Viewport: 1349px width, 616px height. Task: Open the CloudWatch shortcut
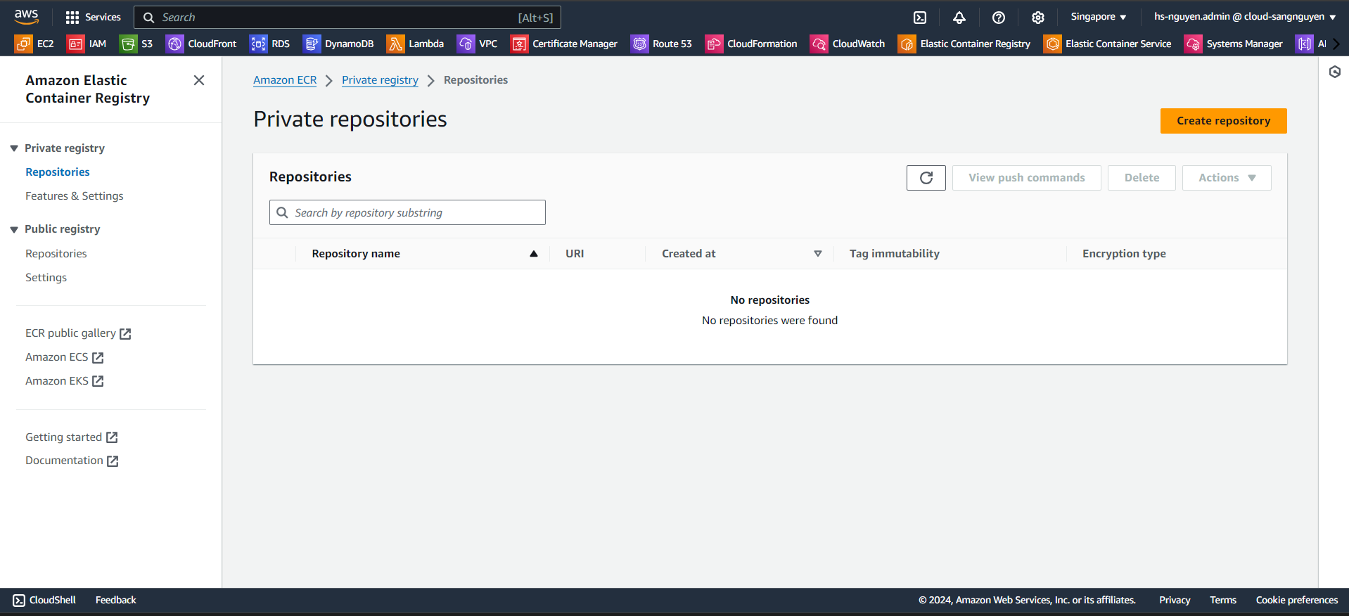(x=848, y=44)
